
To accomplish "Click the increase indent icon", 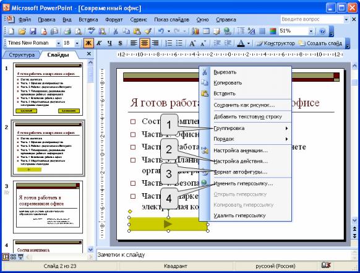I will point(228,43).
